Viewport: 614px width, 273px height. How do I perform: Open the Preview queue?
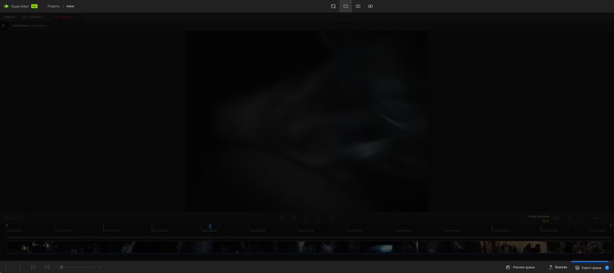click(x=520, y=267)
